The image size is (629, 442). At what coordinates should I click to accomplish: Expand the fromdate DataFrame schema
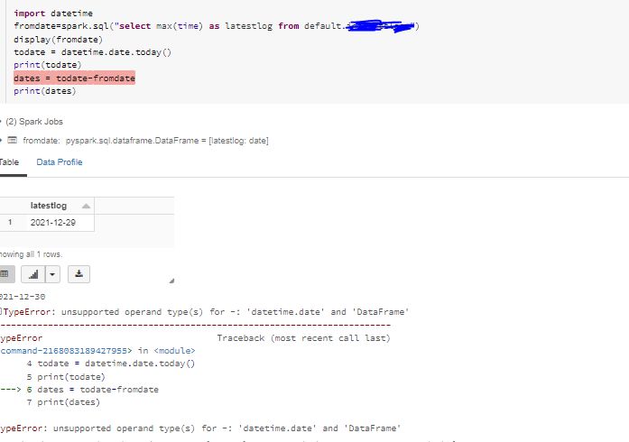(x=2, y=141)
